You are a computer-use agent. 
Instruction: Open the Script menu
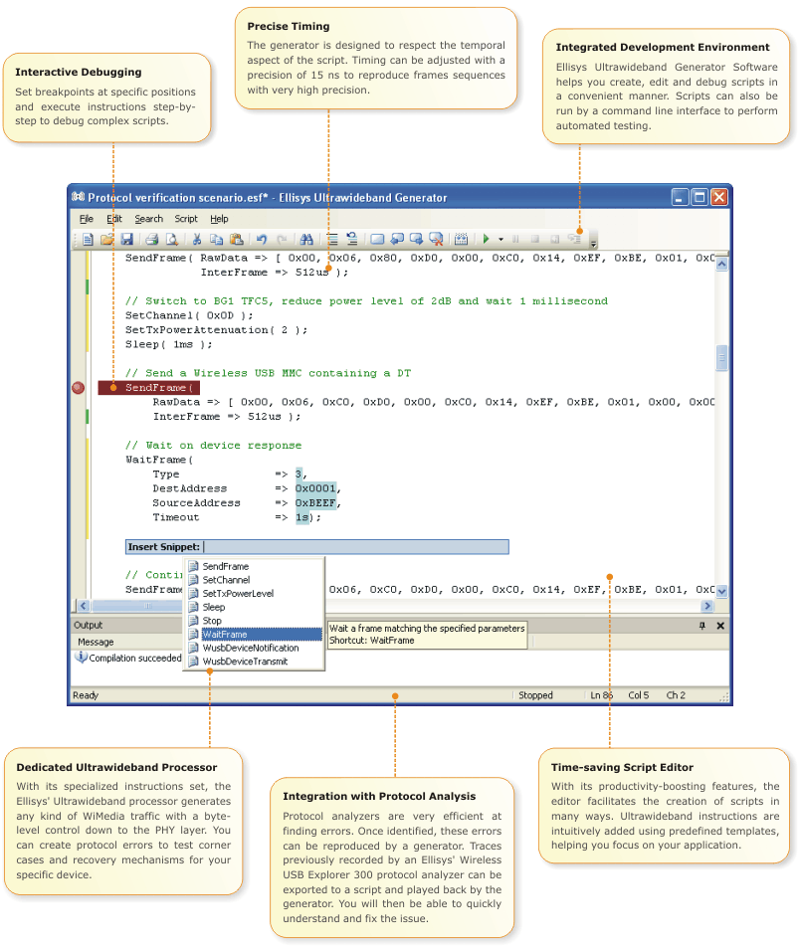point(186,219)
